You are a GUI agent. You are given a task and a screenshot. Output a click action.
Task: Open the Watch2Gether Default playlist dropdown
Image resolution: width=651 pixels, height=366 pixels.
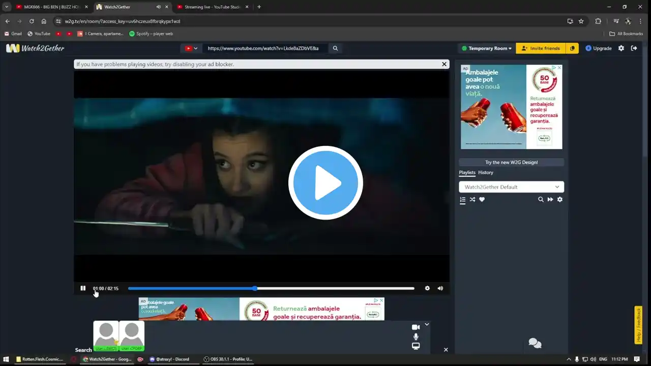pyautogui.click(x=511, y=187)
